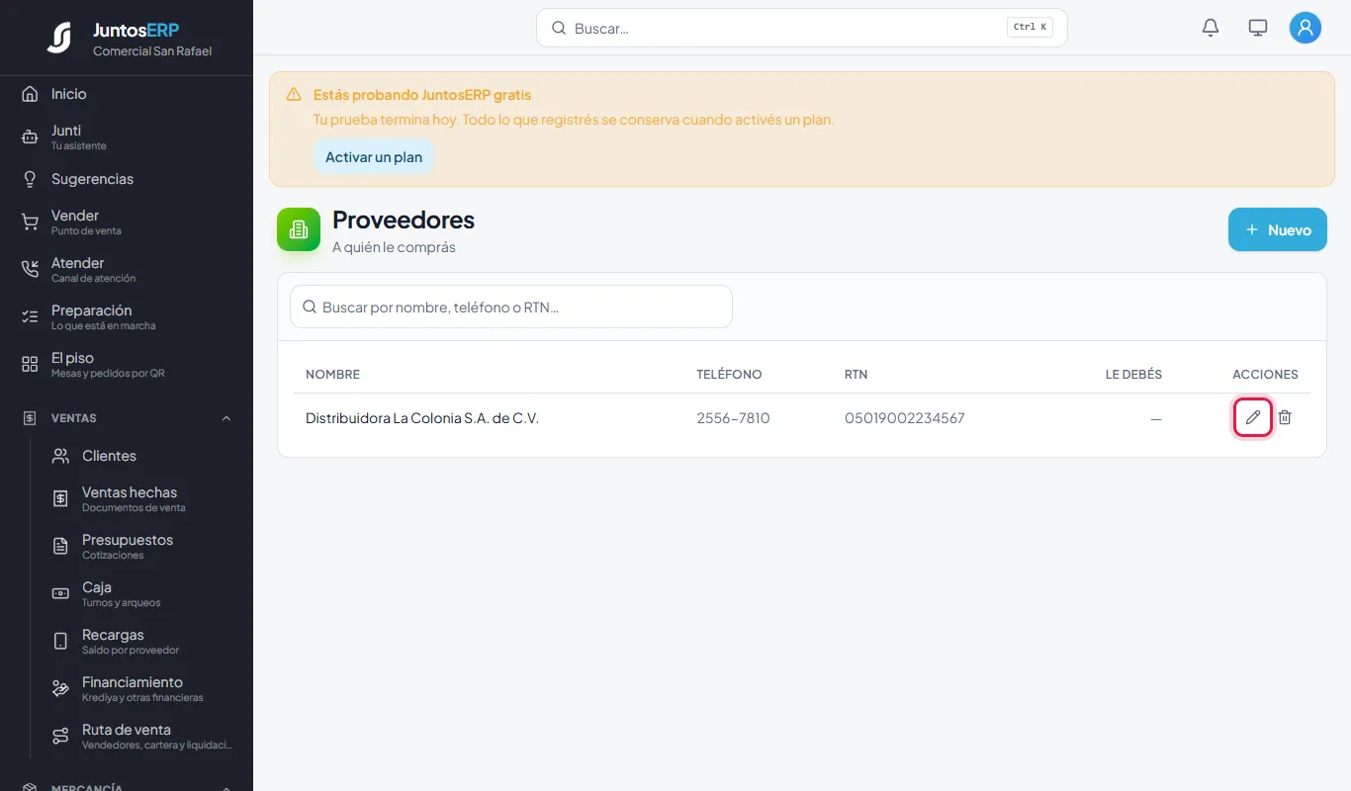Open Ventas hechas in sidebar

tap(127, 499)
